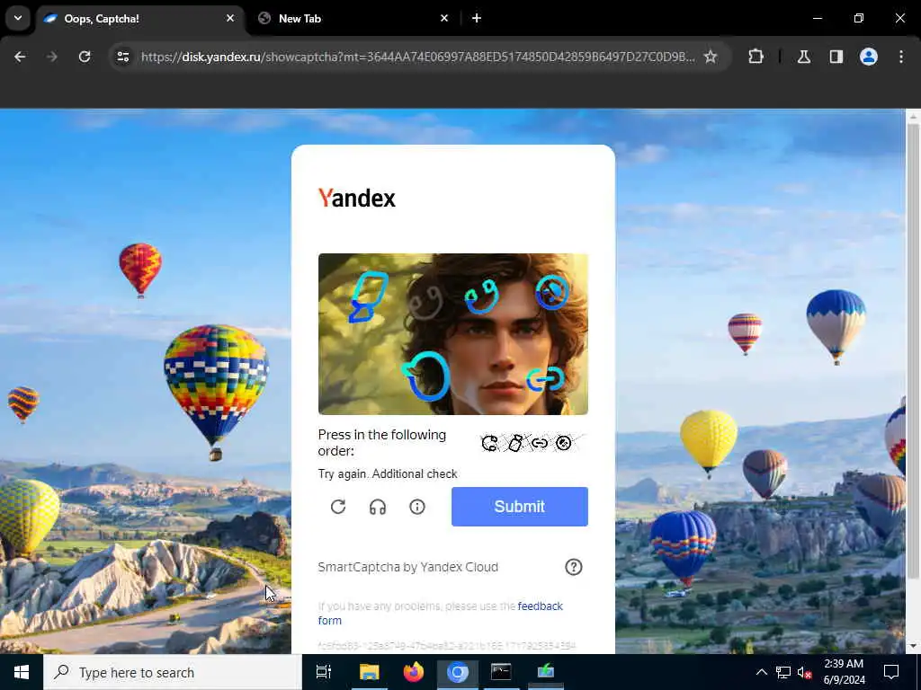Viewport: 921px width, 690px height.
Task: View site information icon in address bar
Action: point(122,57)
